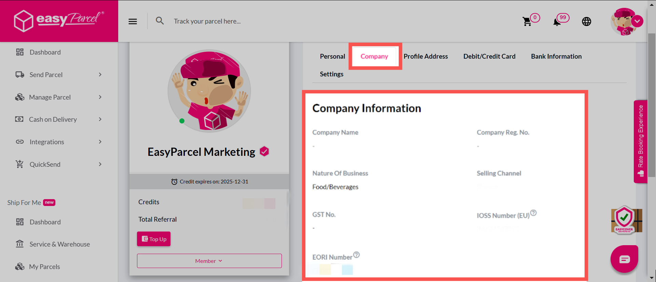The image size is (656, 282).
Task: Click the EORI Number help icon
Action: point(356,255)
